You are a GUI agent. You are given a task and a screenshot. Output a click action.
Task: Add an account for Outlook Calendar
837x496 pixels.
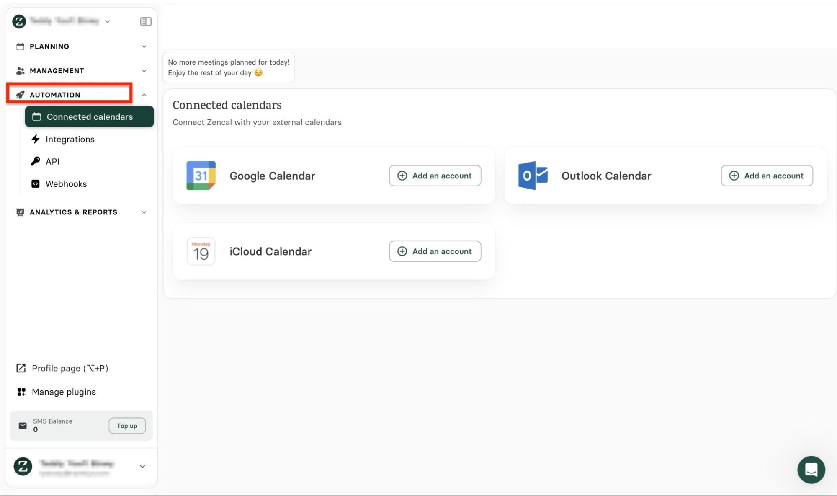tap(766, 176)
